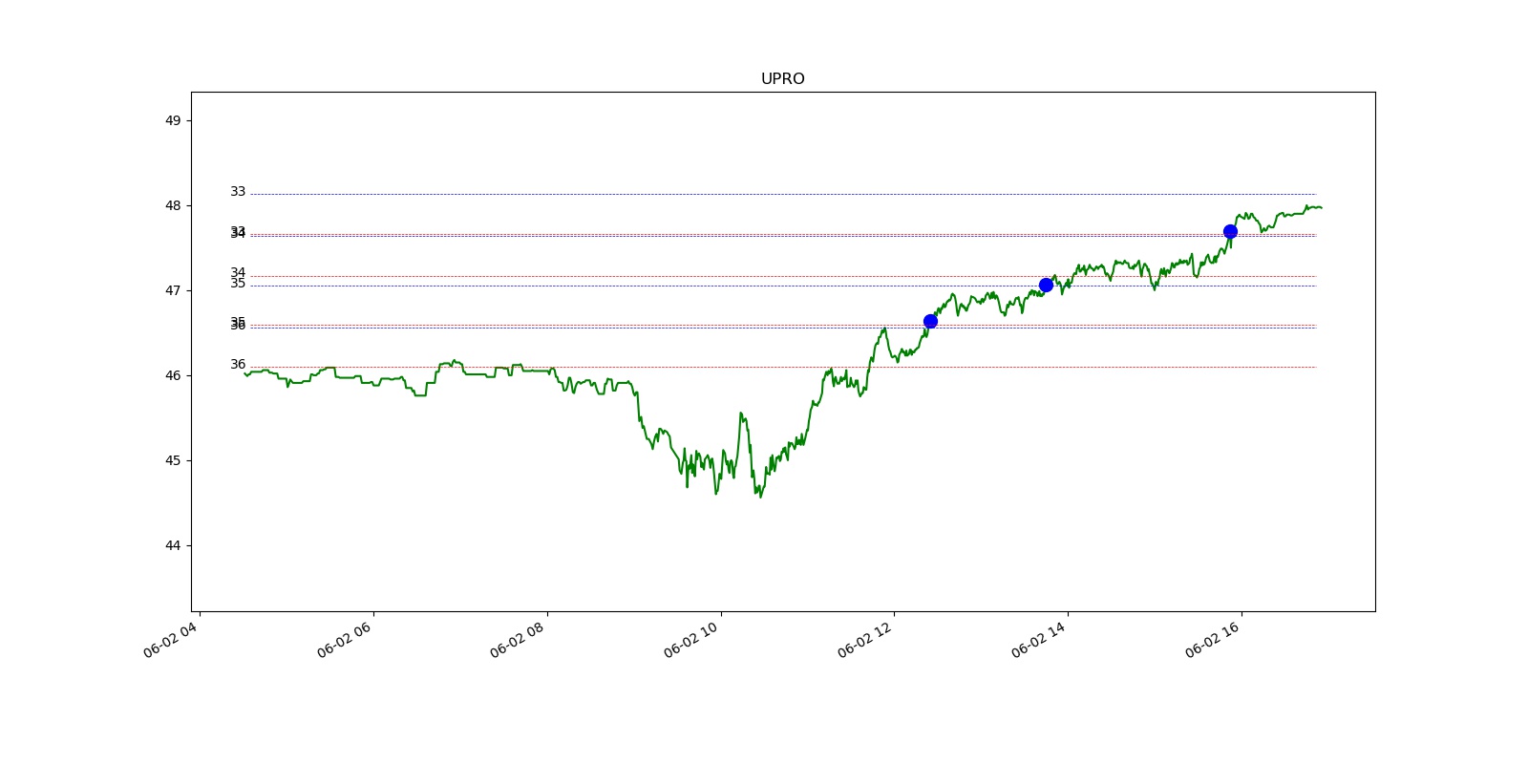Click level label 34 just above 47

(238, 273)
